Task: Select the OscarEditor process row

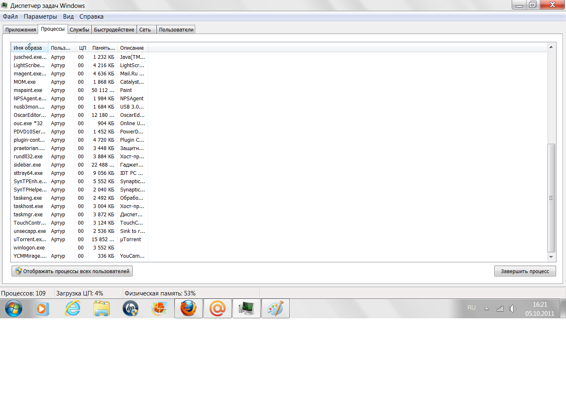Action: (80, 115)
